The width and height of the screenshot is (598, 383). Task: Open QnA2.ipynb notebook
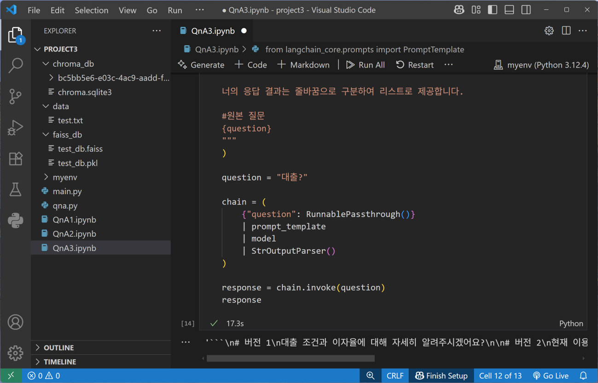click(x=101, y=234)
